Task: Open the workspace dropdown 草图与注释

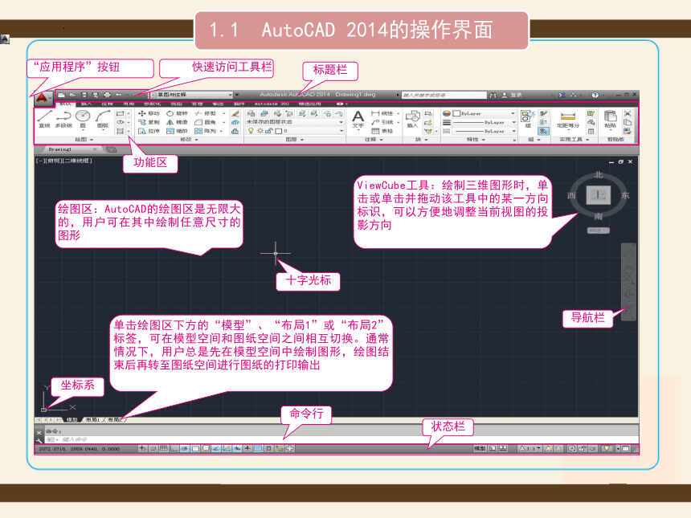Action: coord(191,95)
